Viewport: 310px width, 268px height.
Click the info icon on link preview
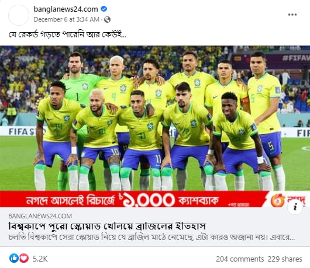click(x=295, y=207)
